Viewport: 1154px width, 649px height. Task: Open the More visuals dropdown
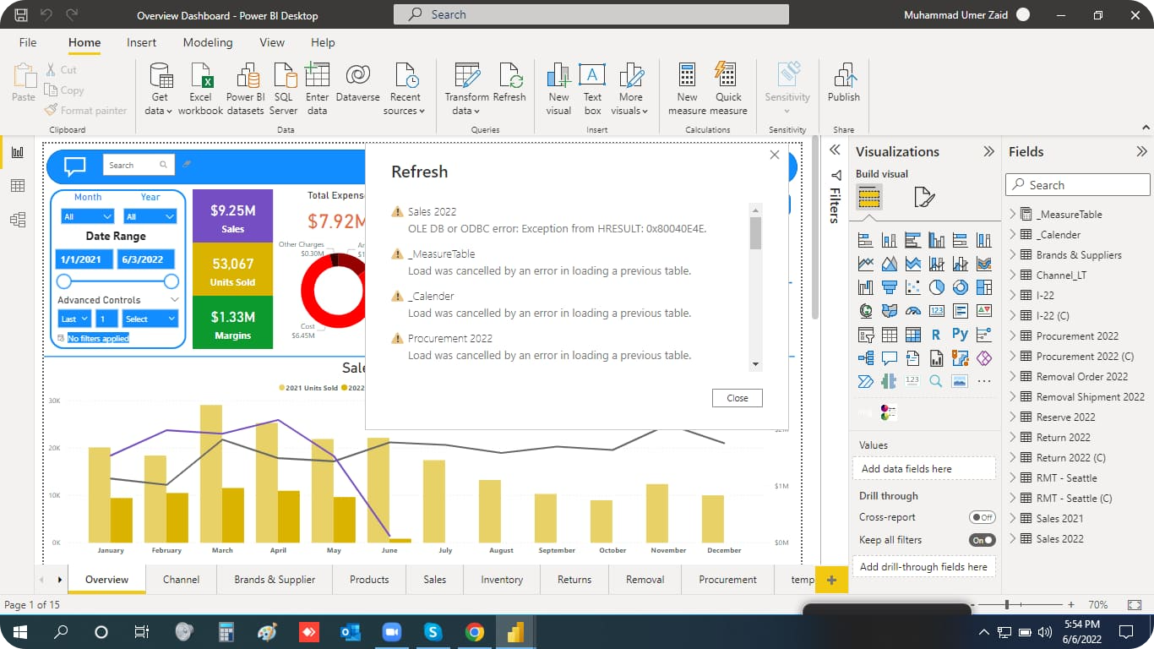point(630,88)
